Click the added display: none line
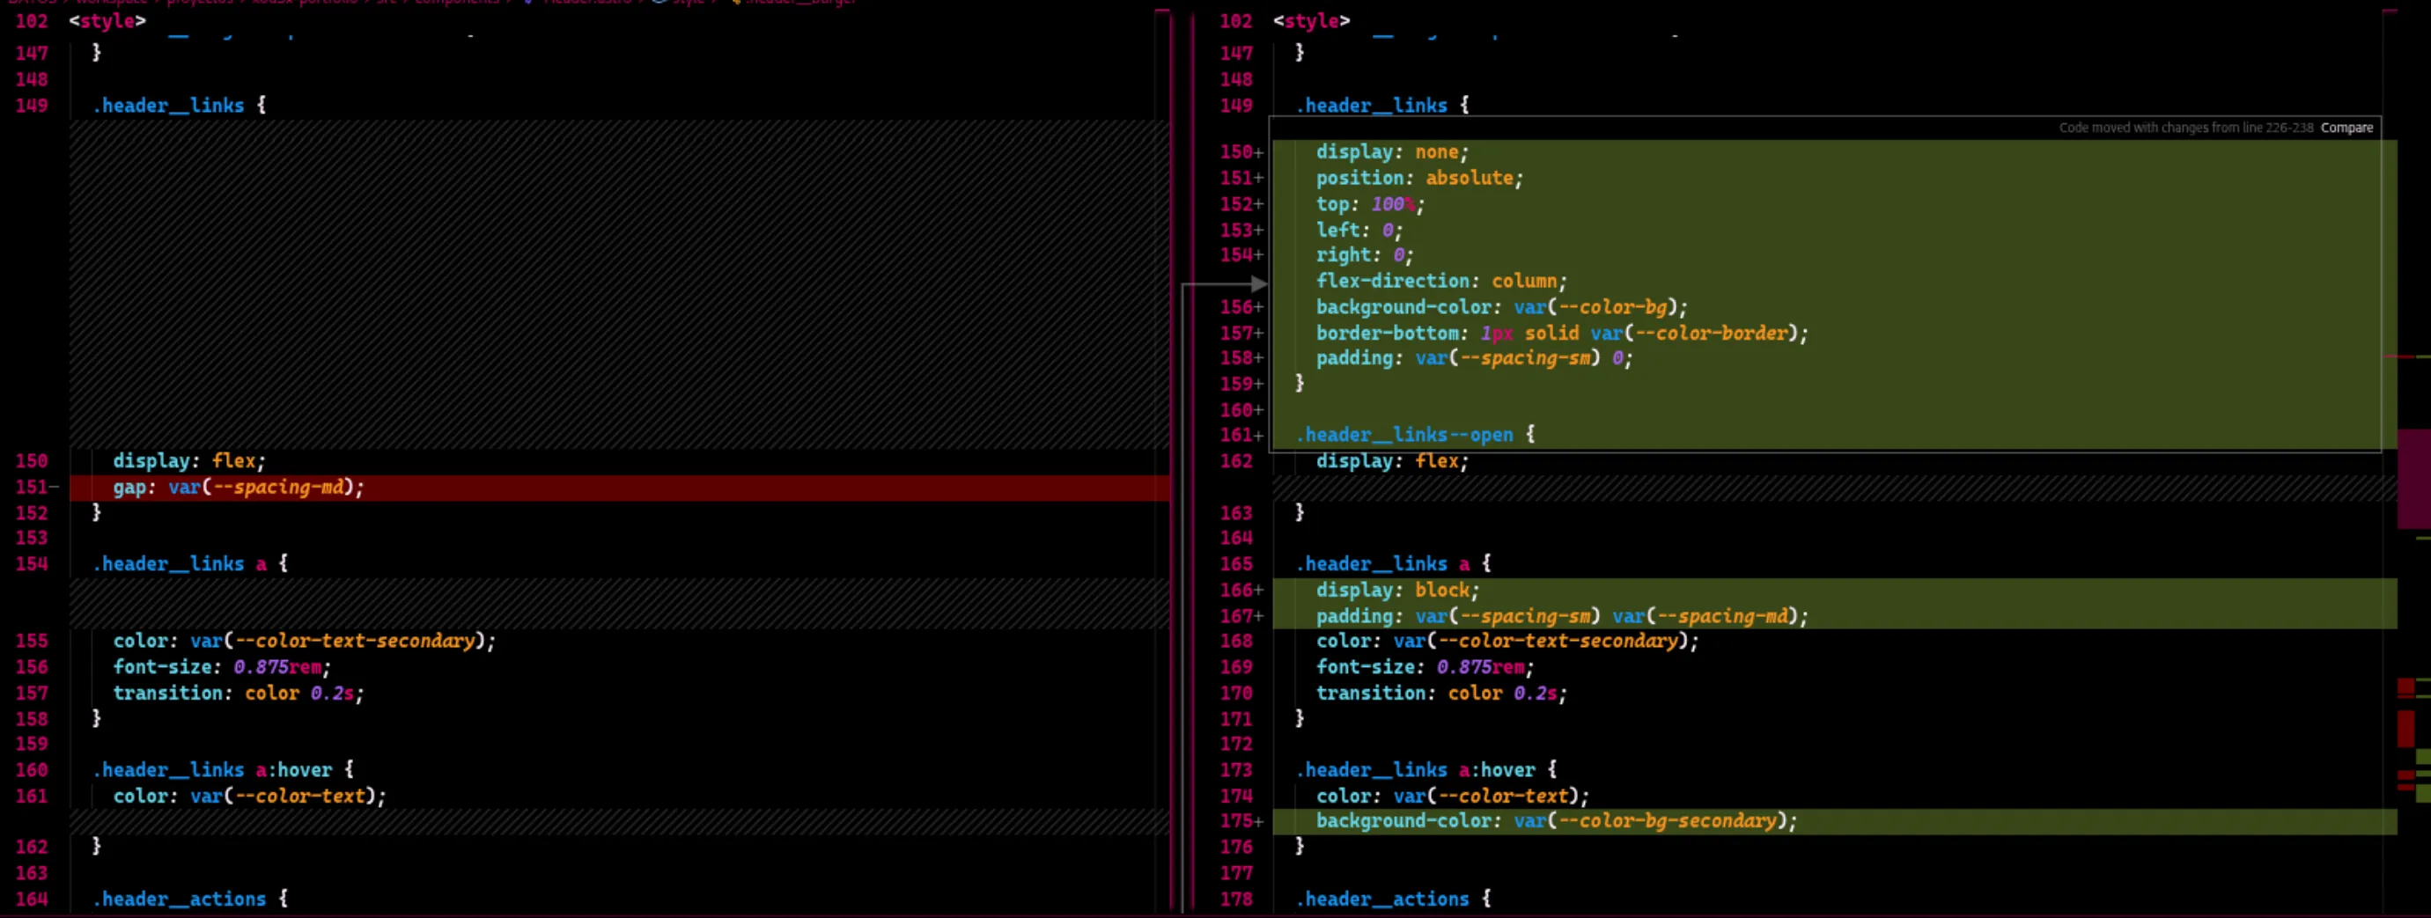2431x918 pixels. 1835,152
